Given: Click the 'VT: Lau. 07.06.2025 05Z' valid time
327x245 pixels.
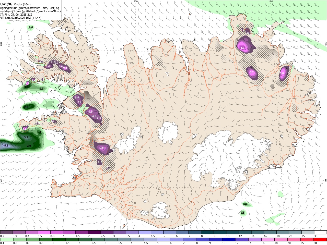Looking at the screenshot, I should [x=16, y=18].
